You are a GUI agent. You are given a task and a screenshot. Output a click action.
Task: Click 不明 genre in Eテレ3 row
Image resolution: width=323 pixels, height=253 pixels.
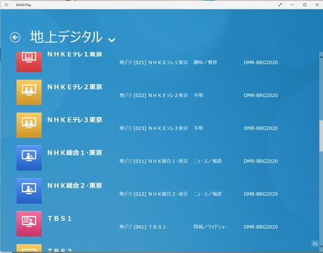click(x=199, y=128)
